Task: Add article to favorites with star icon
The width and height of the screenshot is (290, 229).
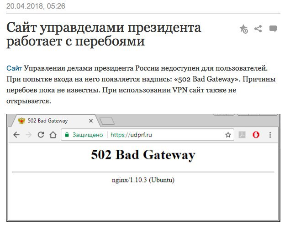Action: pos(243,29)
